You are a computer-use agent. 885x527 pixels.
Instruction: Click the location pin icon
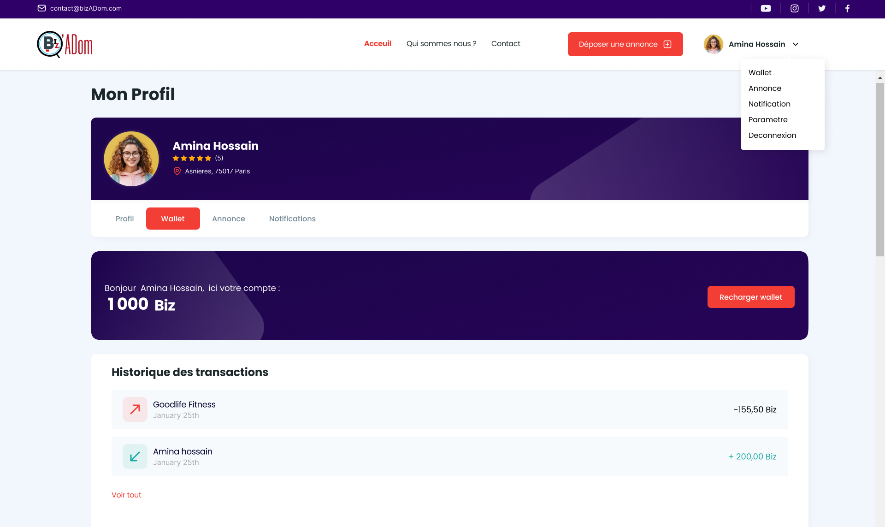pyautogui.click(x=177, y=171)
